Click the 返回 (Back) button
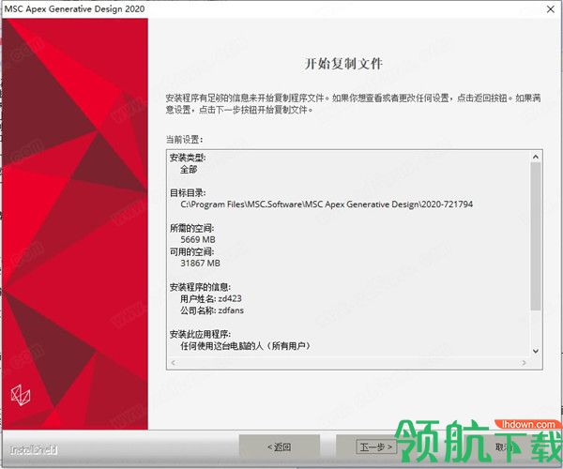 point(280,446)
